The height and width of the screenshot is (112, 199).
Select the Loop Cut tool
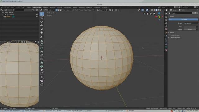click(42, 55)
